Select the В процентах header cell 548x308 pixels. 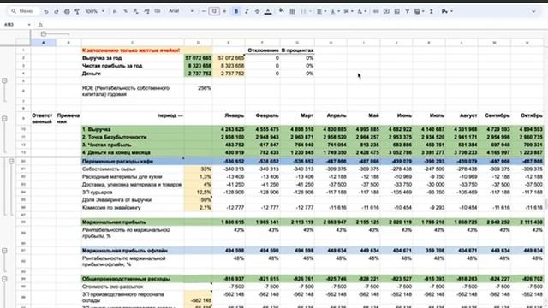click(x=297, y=50)
